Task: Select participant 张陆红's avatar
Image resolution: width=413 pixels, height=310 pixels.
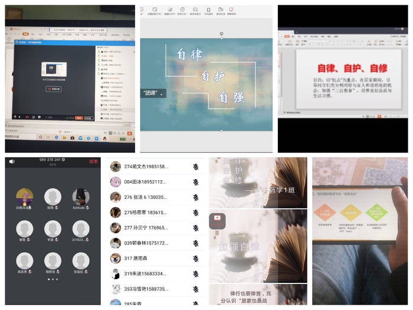Action: click(x=80, y=260)
